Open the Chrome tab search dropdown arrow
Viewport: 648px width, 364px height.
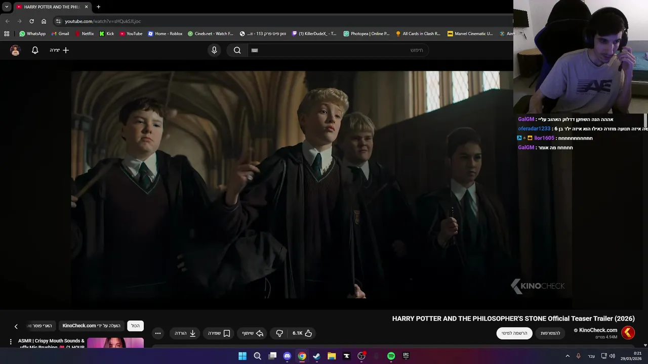coord(7,7)
